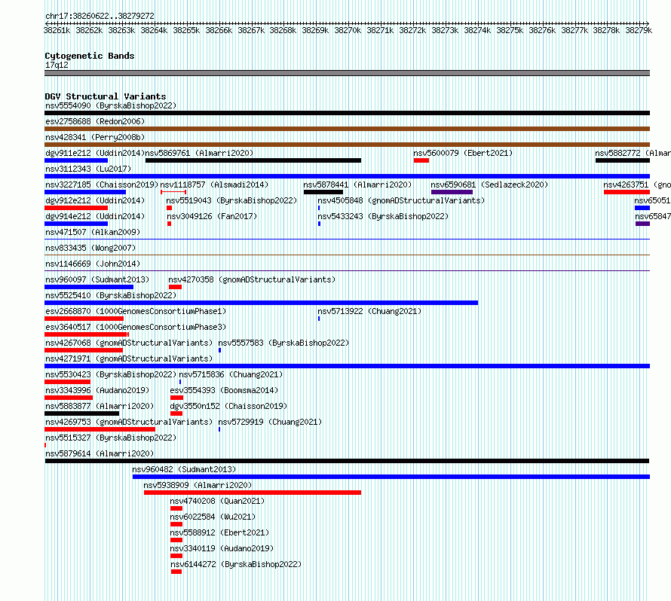Open nsv5883877 (Almarri2020) label

tap(100, 406)
